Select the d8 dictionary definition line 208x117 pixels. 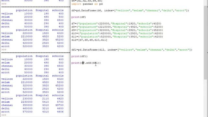(x=117, y=27)
